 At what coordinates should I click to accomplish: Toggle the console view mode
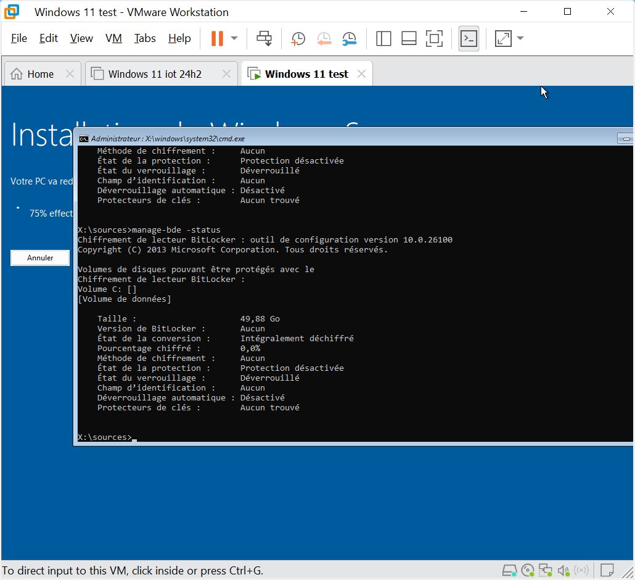[469, 38]
